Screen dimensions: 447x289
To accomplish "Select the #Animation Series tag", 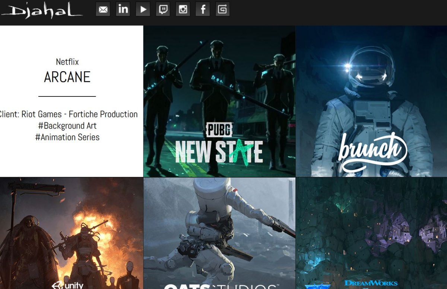I will (x=67, y=137).
